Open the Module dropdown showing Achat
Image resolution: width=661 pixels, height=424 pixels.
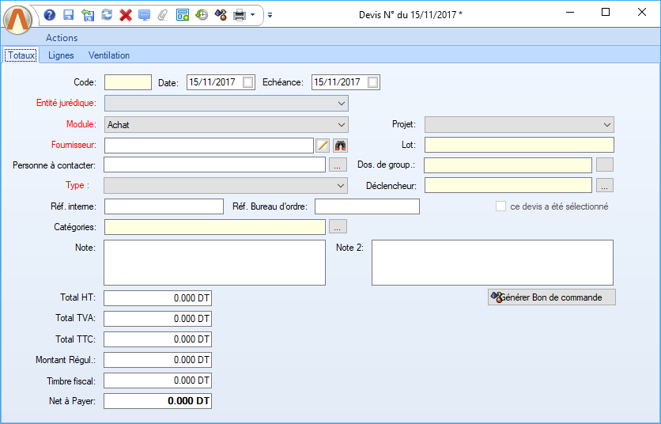click(x=341, y=124)
